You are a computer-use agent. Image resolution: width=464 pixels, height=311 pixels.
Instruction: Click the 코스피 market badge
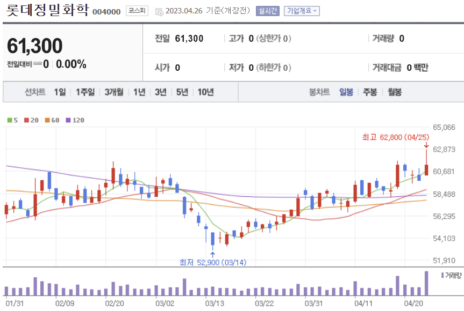pos(137,11)
